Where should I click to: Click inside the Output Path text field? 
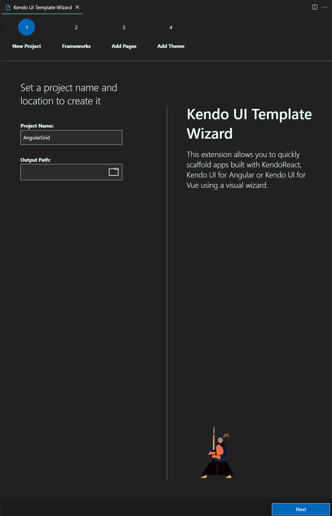64,172
